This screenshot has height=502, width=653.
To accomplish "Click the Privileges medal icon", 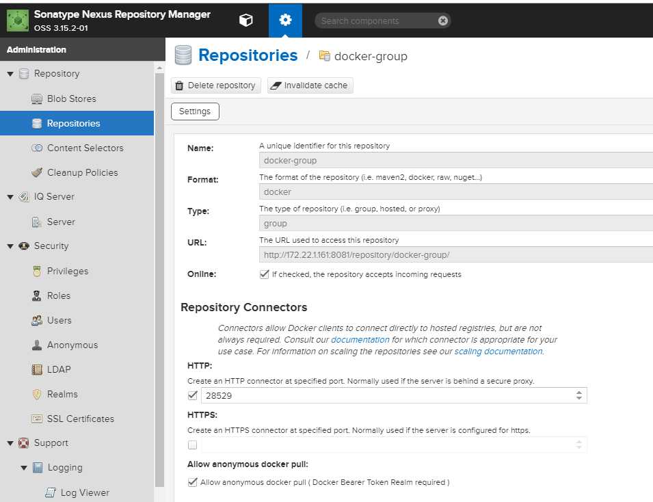I will coord(37,272).
